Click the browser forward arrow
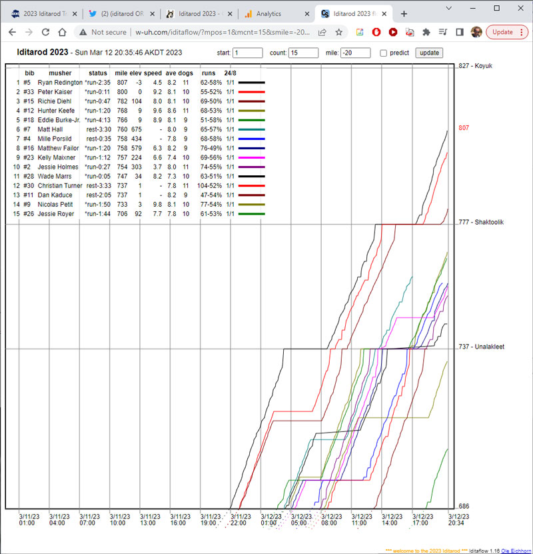The height and width of the screenshot is (554, 533). coord(29,32)
